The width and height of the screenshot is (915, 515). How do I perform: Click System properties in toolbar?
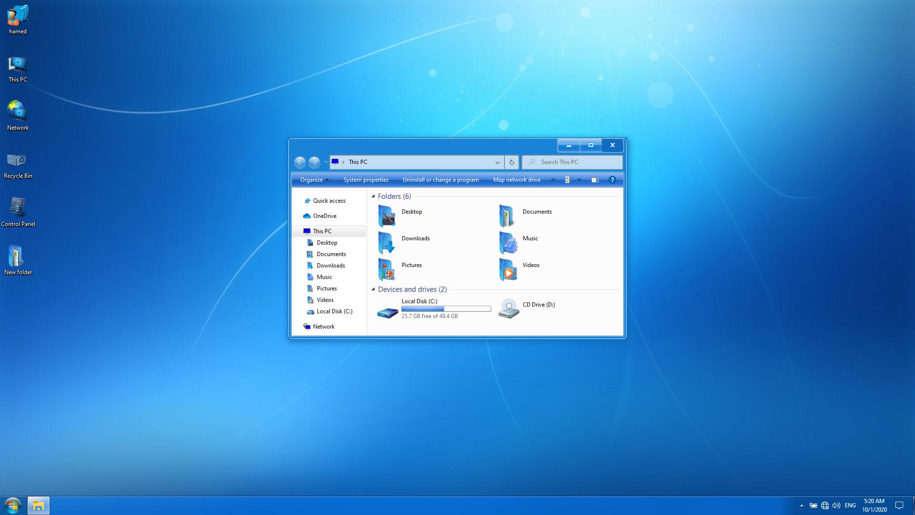[x=366, y=180]
